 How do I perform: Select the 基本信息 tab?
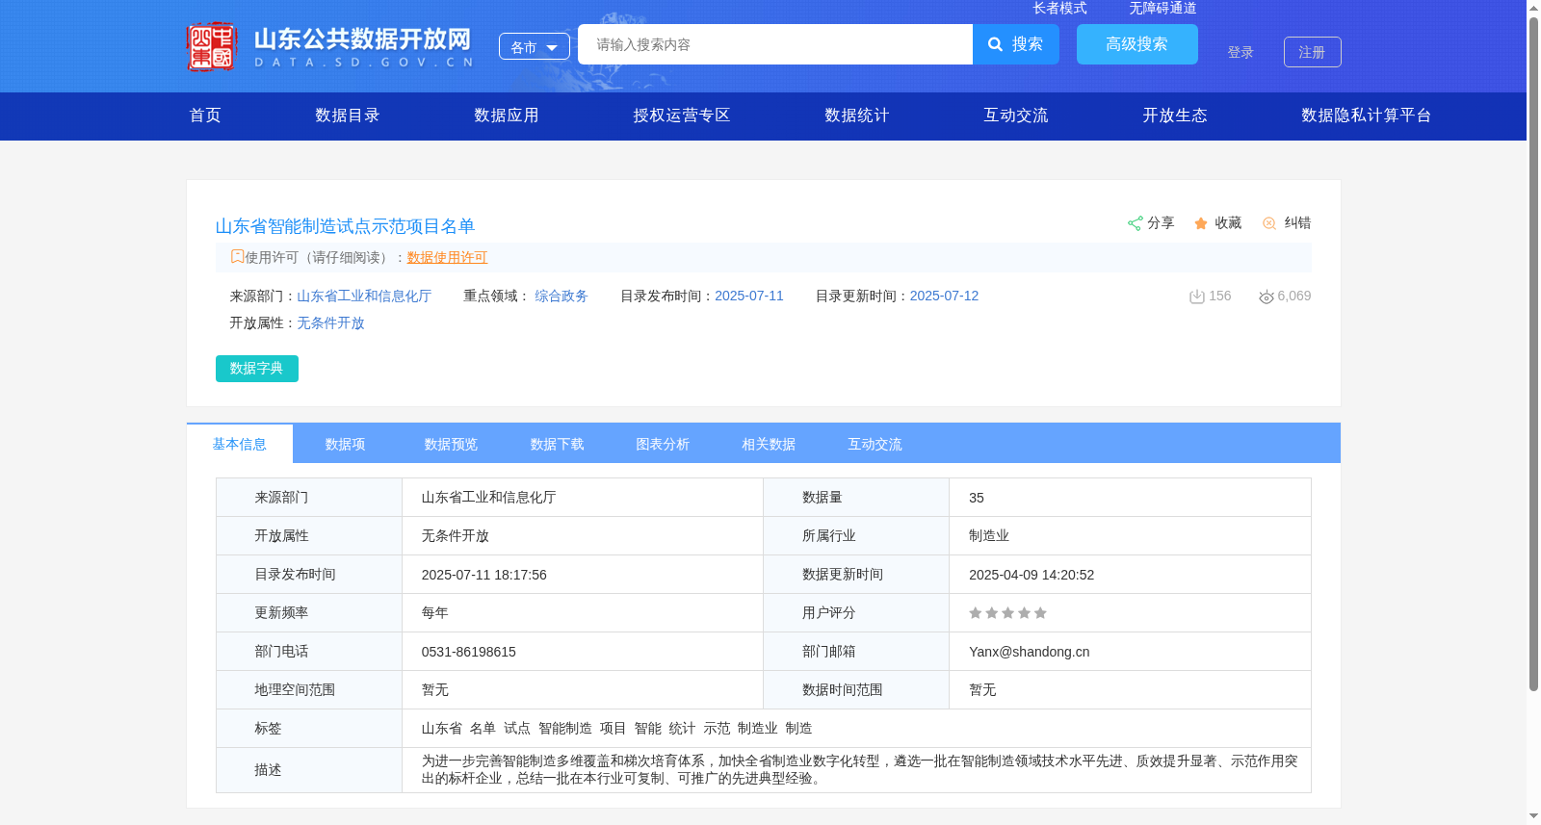(240, 444)
